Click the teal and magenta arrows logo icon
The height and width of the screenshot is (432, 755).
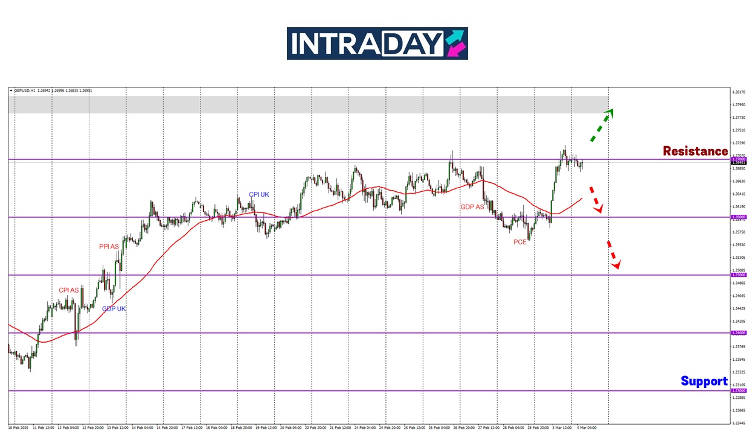[455, 43]
